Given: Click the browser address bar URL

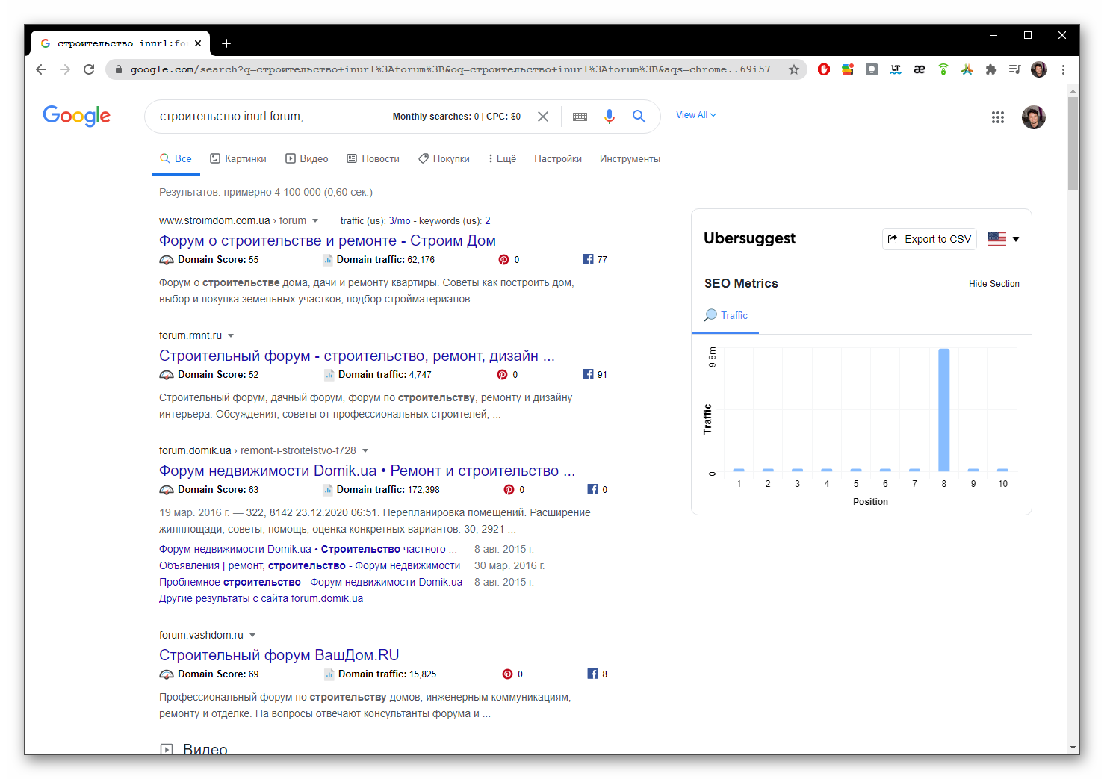Looking at the screenshot, I should (453, 69).
